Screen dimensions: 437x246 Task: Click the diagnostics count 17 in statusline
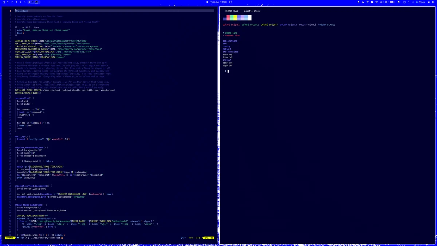coord(183,238)
